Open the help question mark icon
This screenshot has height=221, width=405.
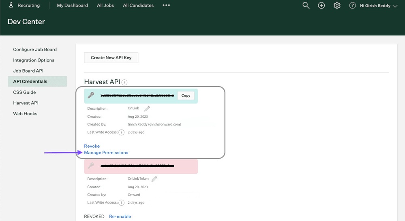tap(352, 5)
